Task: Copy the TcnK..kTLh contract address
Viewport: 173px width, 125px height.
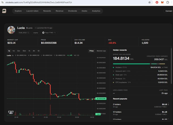Action: [28, 33]
